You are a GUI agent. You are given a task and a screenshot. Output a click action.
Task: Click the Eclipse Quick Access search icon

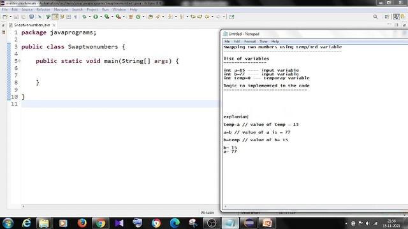[375, 17]
